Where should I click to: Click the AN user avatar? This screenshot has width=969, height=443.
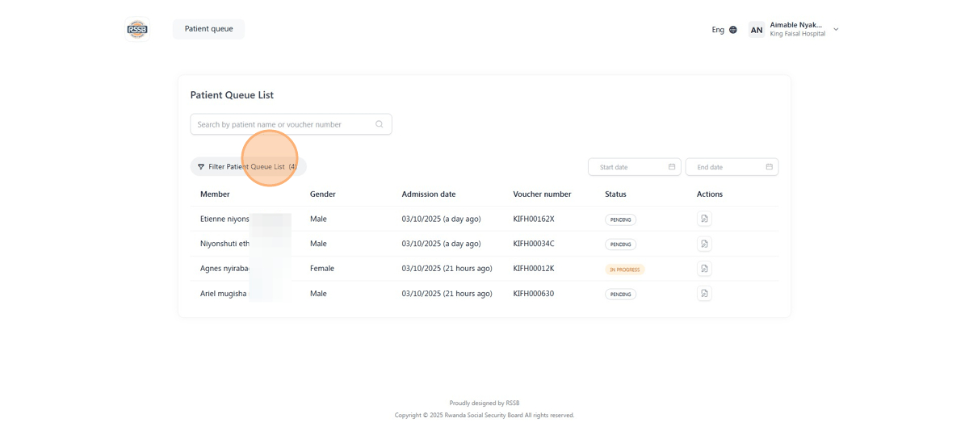(757, 30)
